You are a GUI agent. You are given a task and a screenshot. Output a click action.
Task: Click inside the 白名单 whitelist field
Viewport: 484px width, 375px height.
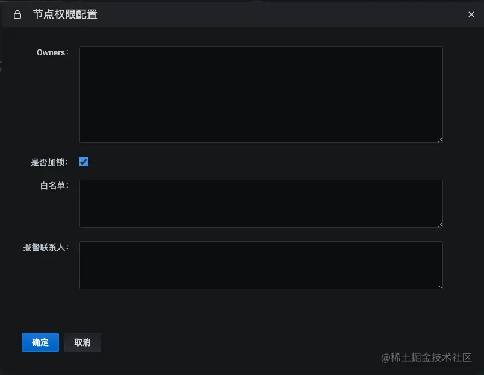point(261,203)
